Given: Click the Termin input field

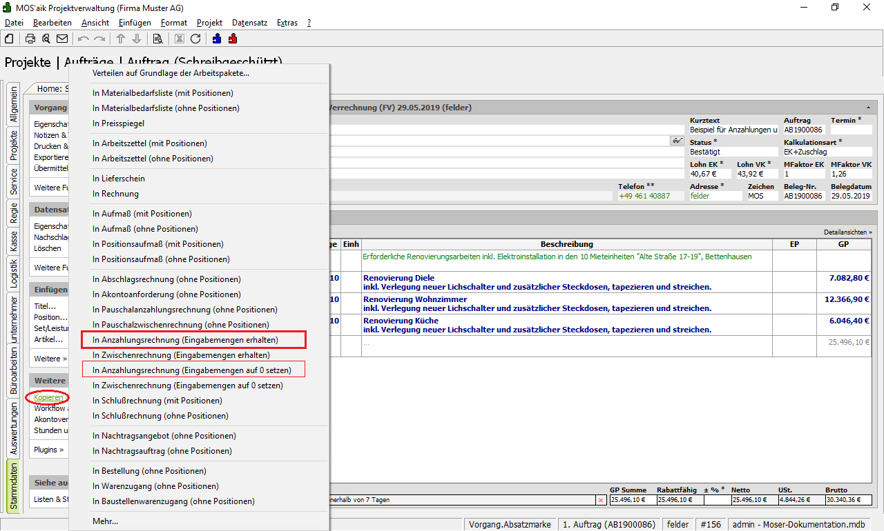Looking at the screenshot, I should pos(851,130).
